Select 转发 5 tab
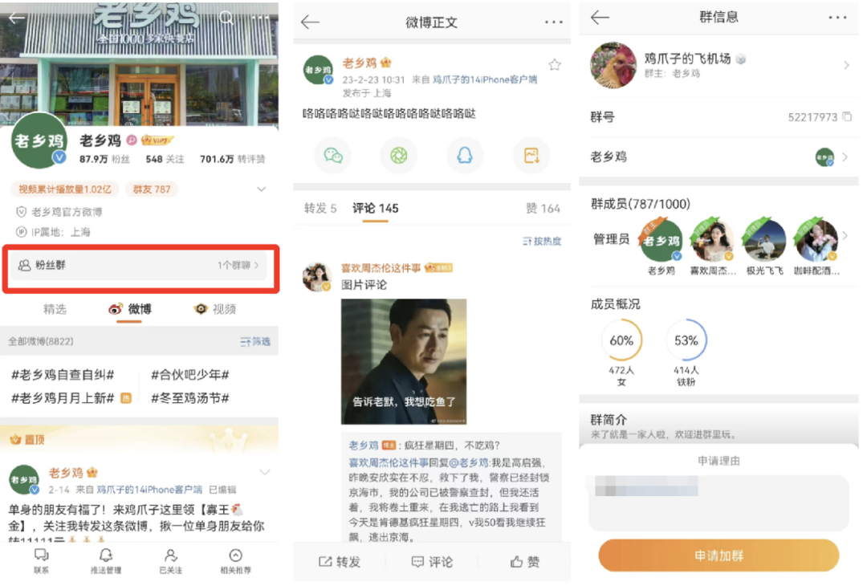867x586 pixels. coord(320,209)
